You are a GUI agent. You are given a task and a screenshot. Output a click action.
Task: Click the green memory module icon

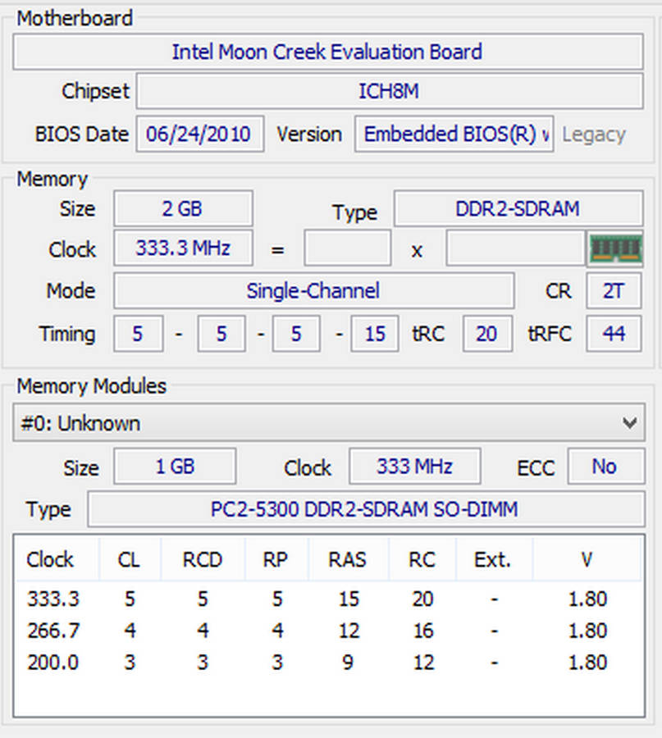click(614, 248)
